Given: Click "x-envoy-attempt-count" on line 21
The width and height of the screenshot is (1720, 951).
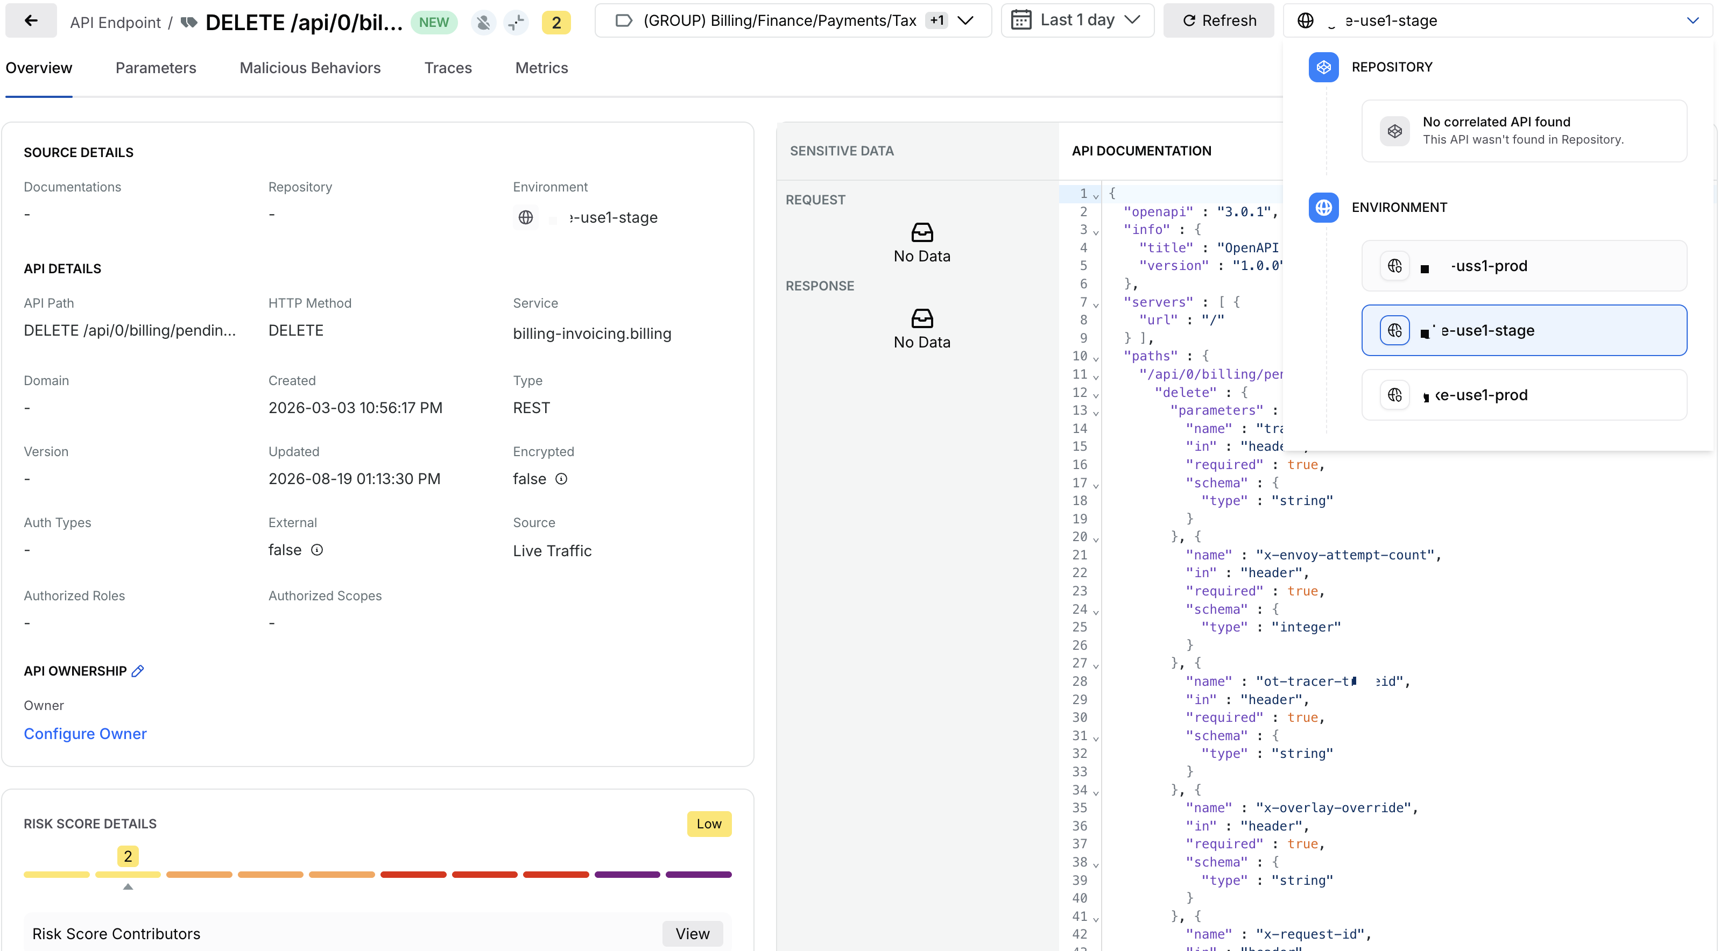Looking at the screenshot, I should click(x=1344, y=555).
